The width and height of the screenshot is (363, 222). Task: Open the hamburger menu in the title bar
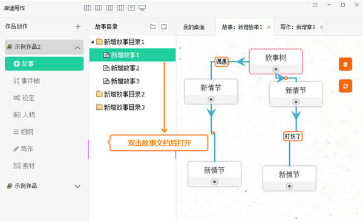click(x=315, y=5)
